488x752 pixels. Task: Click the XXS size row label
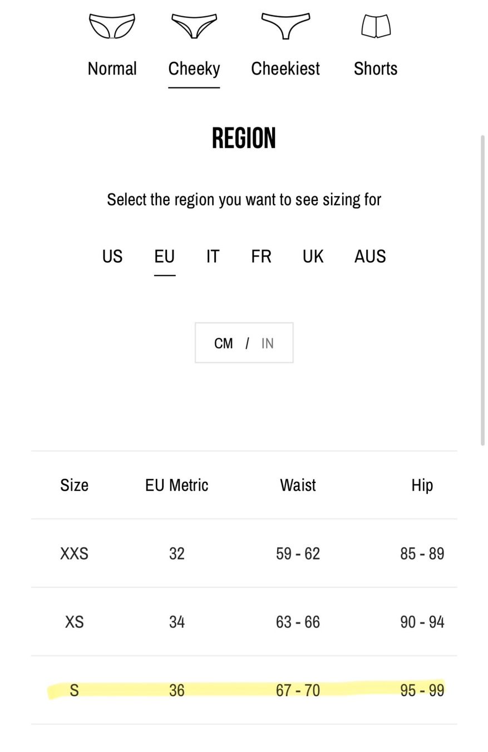(x=74, y=553)
